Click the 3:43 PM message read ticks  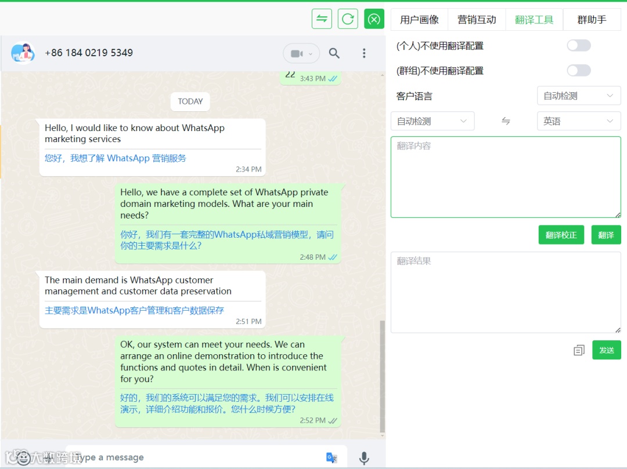333,79
